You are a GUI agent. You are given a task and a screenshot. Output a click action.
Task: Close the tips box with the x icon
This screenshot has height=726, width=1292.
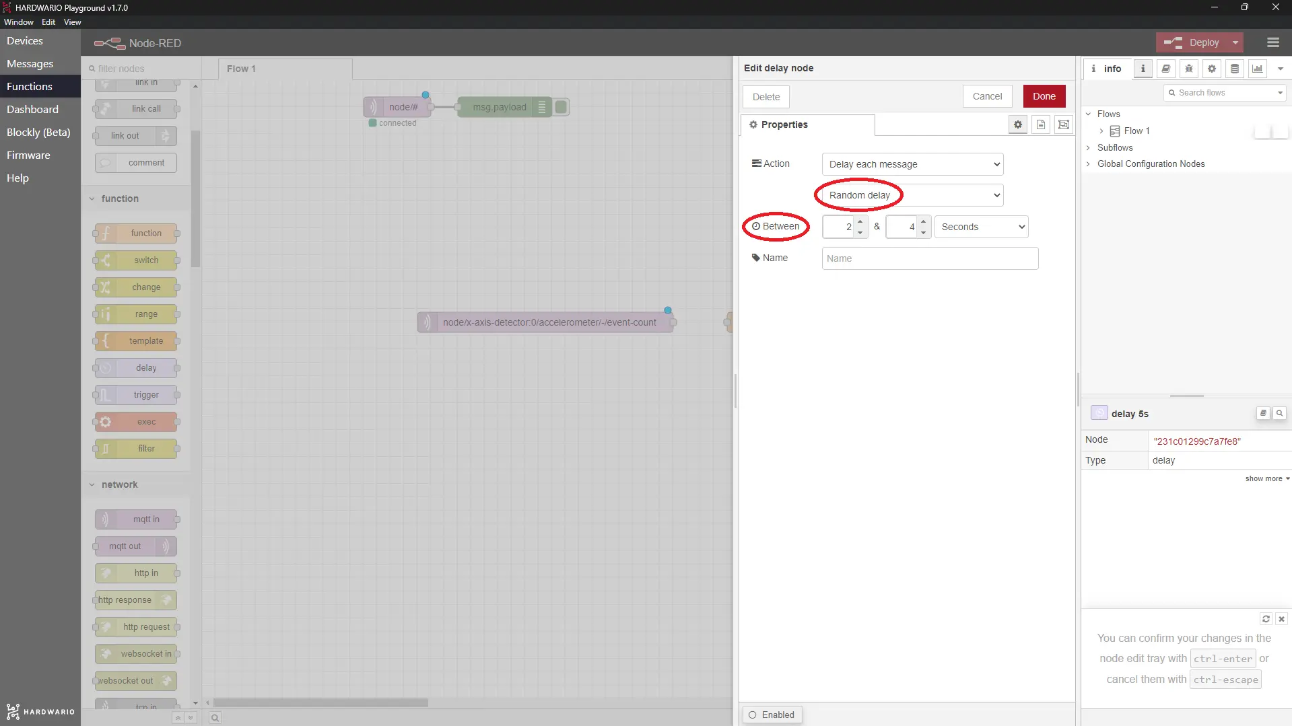[x=1282, y=619]
